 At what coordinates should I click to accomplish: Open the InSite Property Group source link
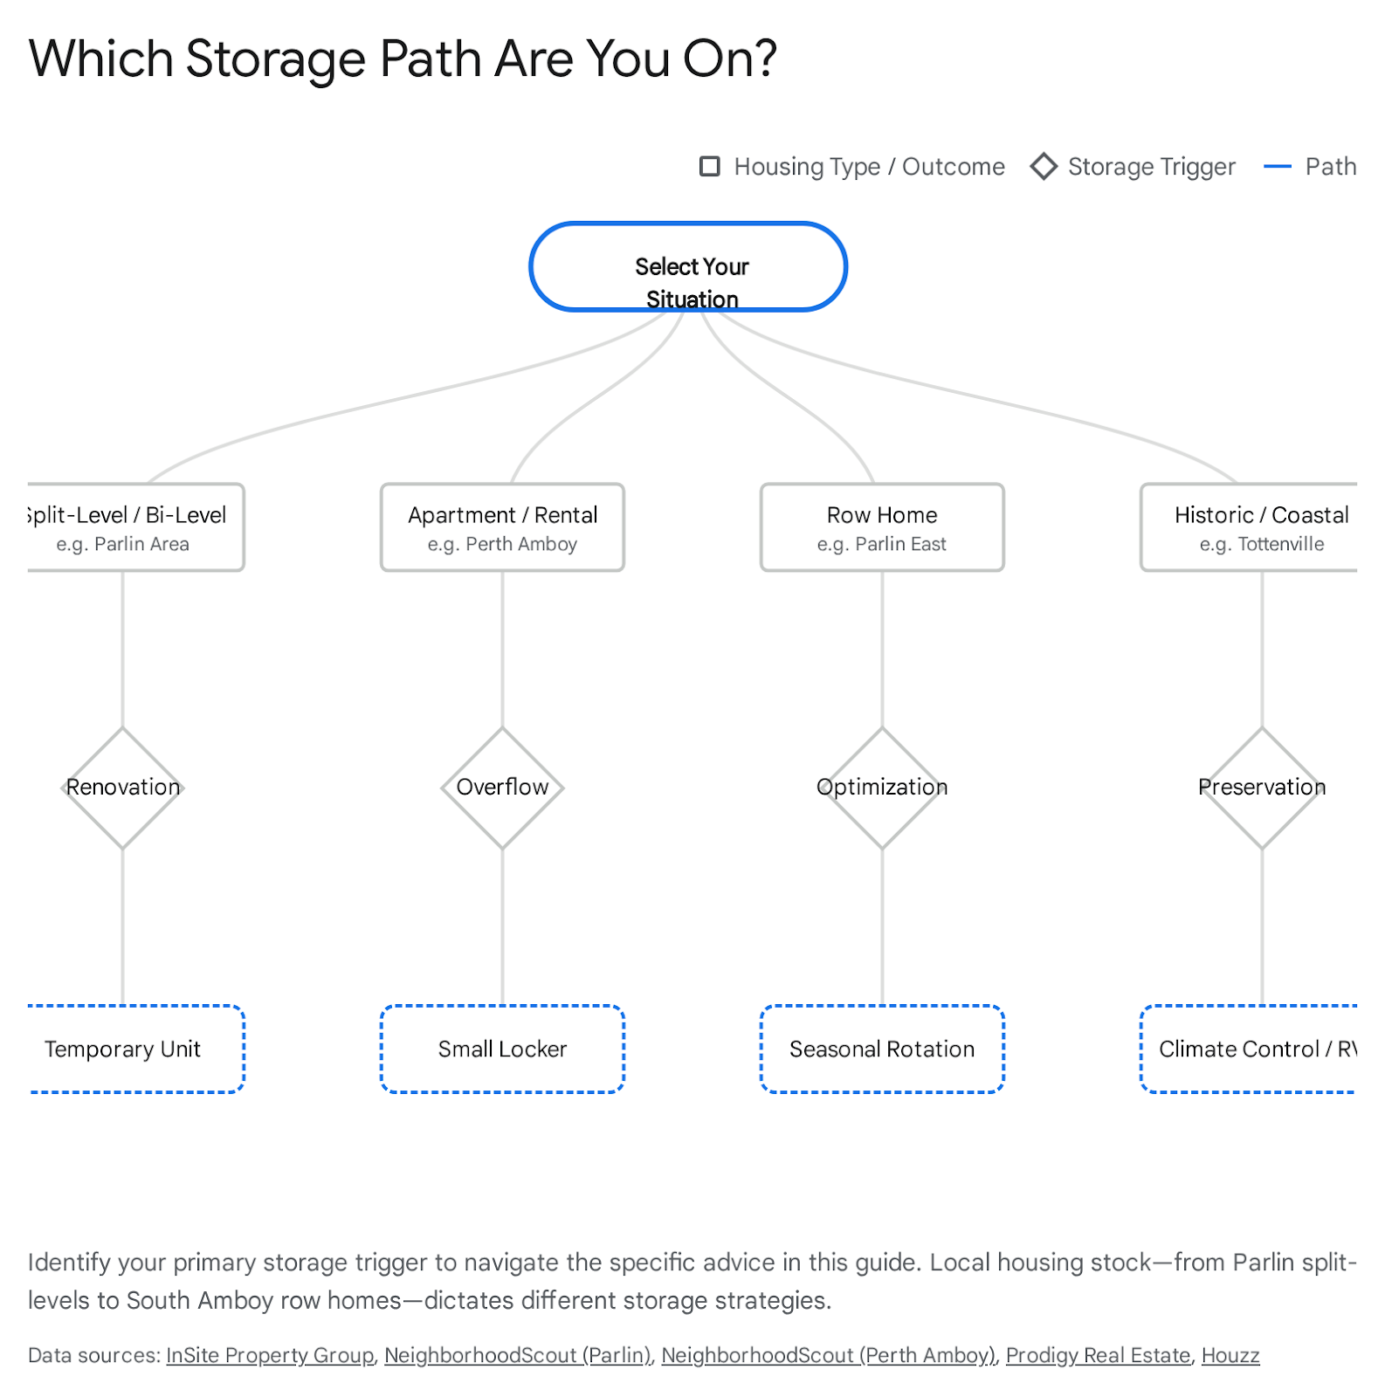coord(270,1355)
